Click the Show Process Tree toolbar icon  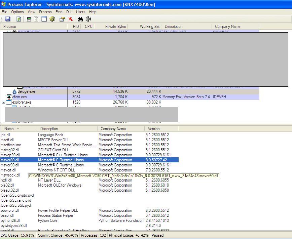36,19
